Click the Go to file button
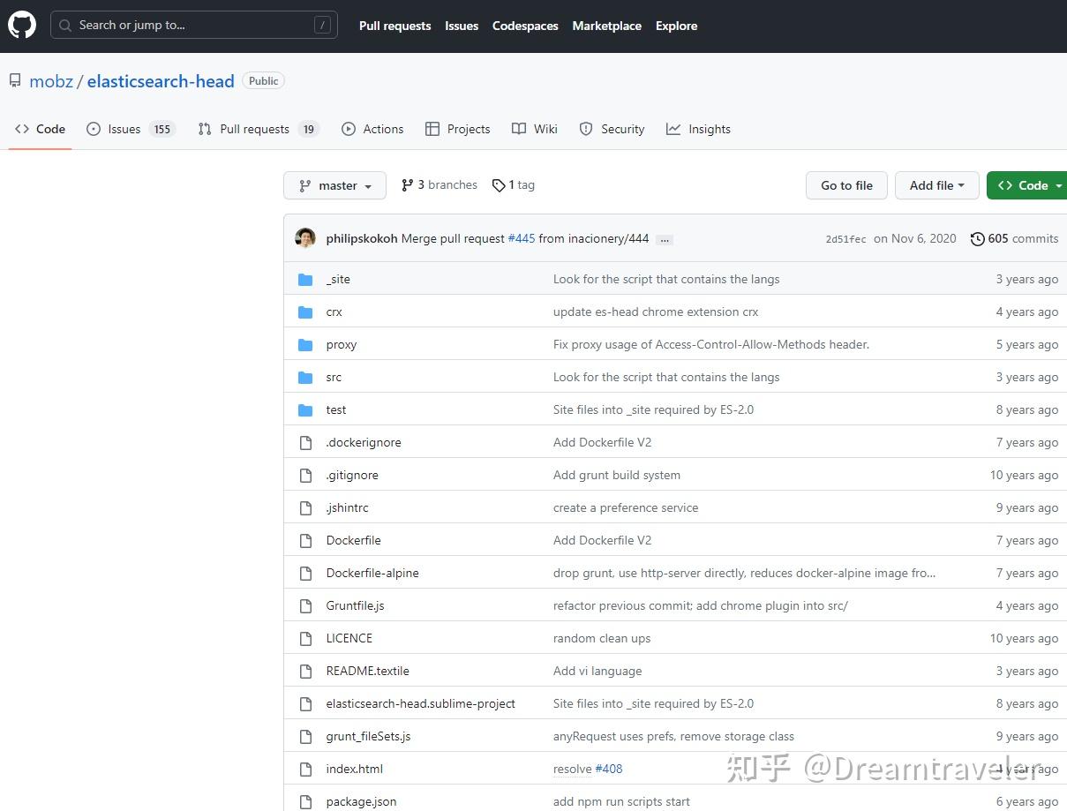This screenshot has height=811, width=1067. (x=846, y=185)
